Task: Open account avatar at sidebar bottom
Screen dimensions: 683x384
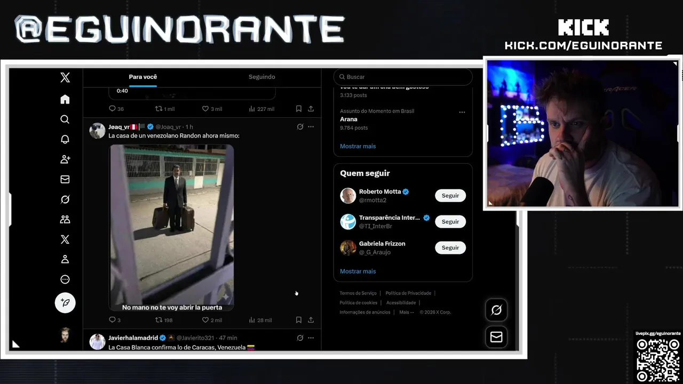Action: (65, 334)
